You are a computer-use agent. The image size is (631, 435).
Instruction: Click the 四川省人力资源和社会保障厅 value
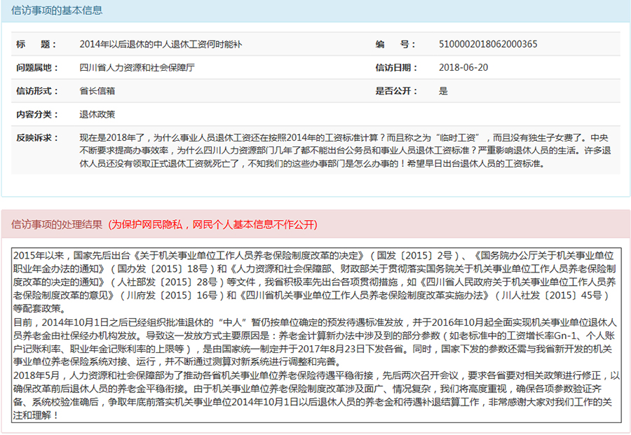(x=137, y=68)
